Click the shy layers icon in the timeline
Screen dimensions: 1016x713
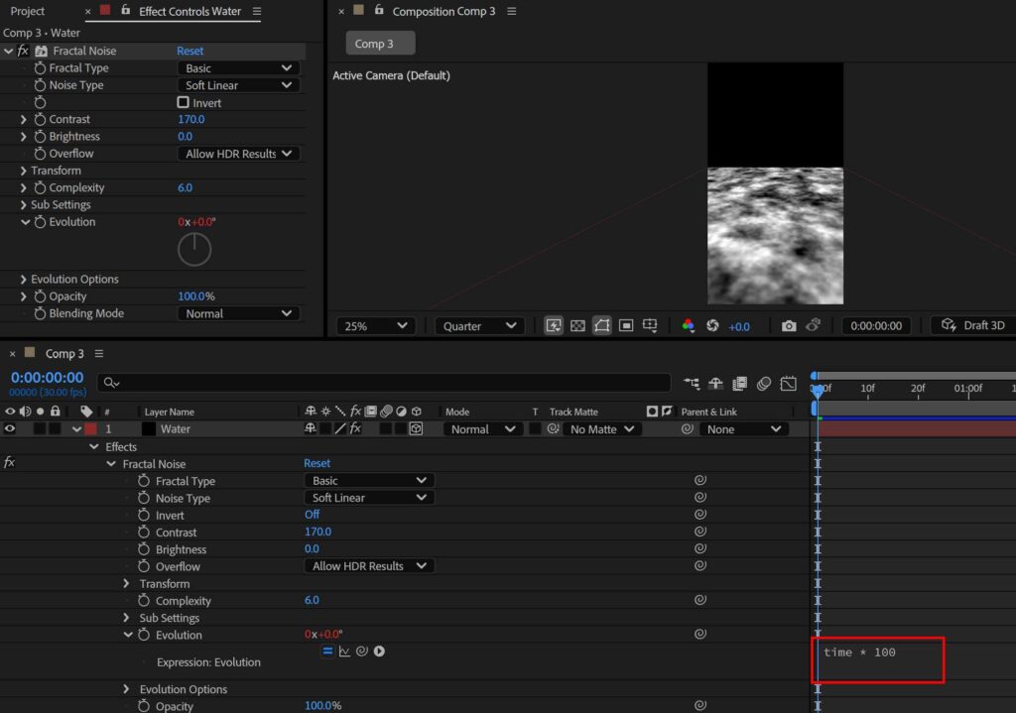click(715, 384)
